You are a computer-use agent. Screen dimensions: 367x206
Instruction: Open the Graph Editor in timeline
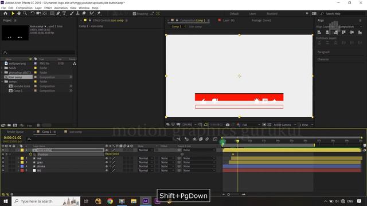tap(216, 139)
